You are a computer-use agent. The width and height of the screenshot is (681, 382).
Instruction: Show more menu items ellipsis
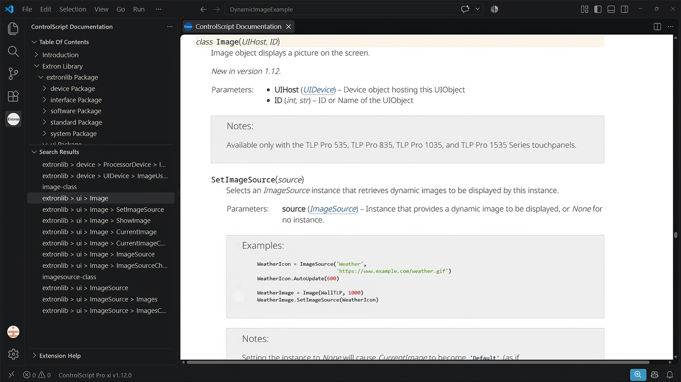158,9
